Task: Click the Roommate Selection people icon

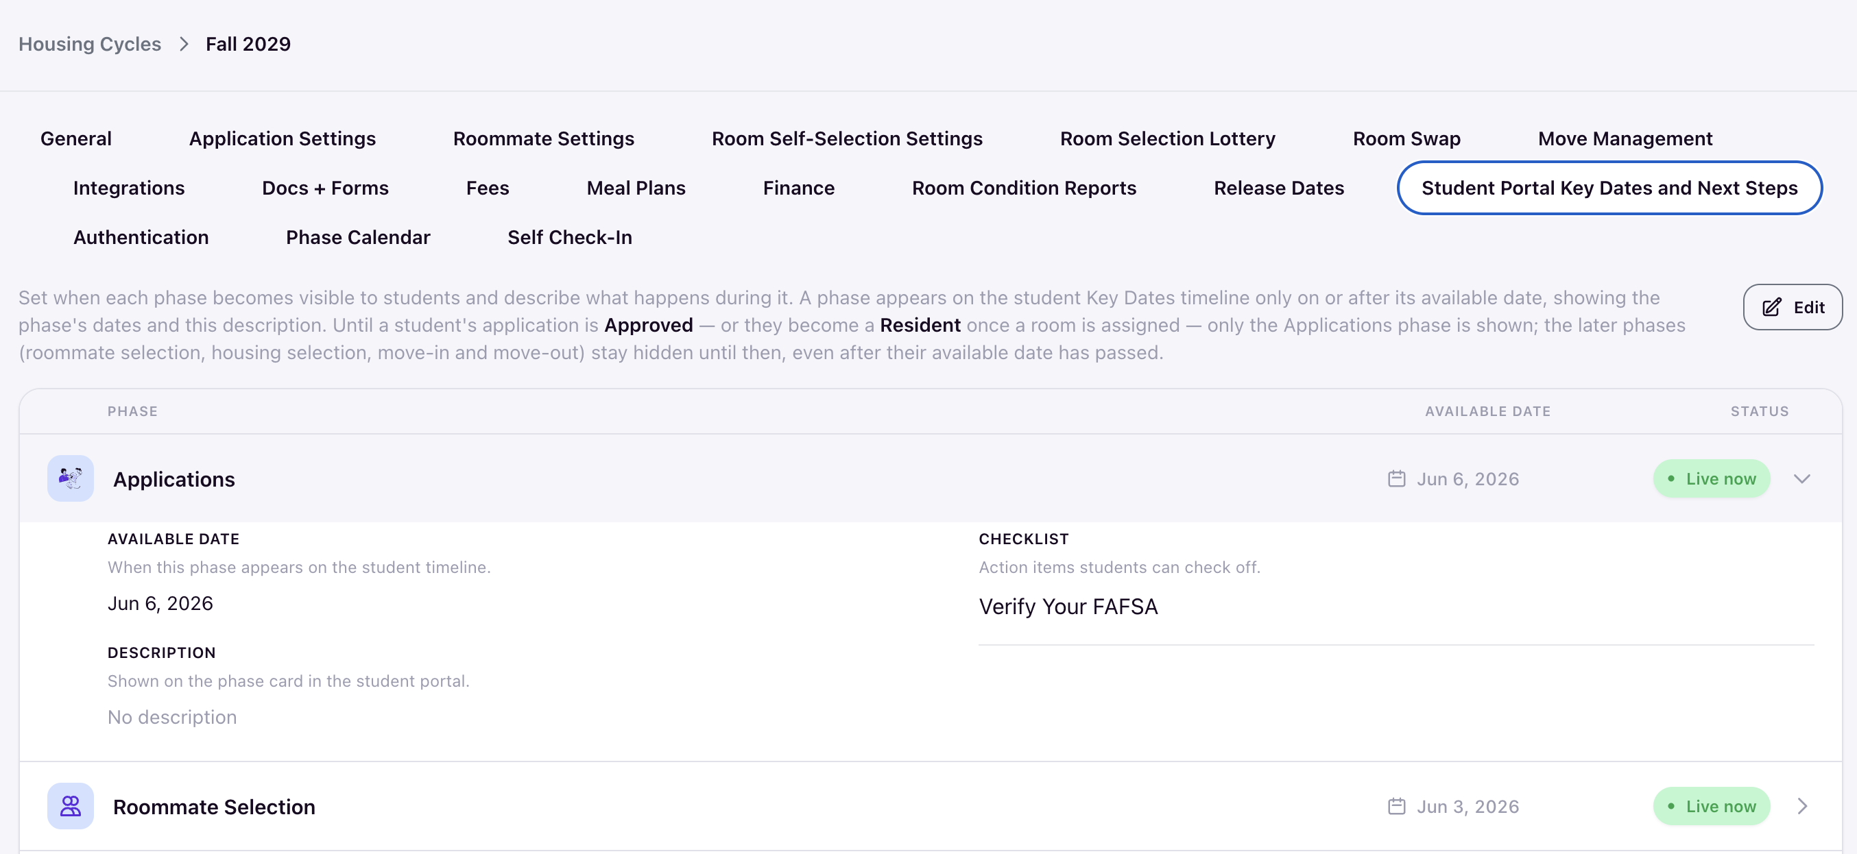Action: pos(71,806)
